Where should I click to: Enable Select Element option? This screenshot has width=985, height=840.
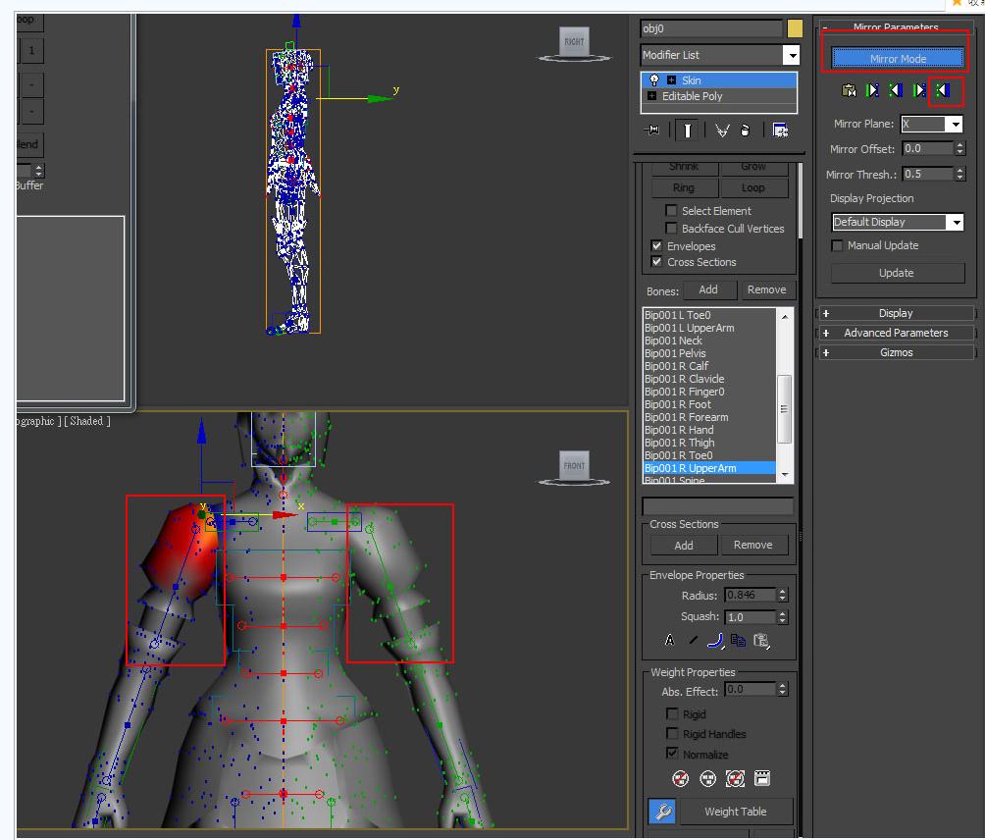[671, 211]
